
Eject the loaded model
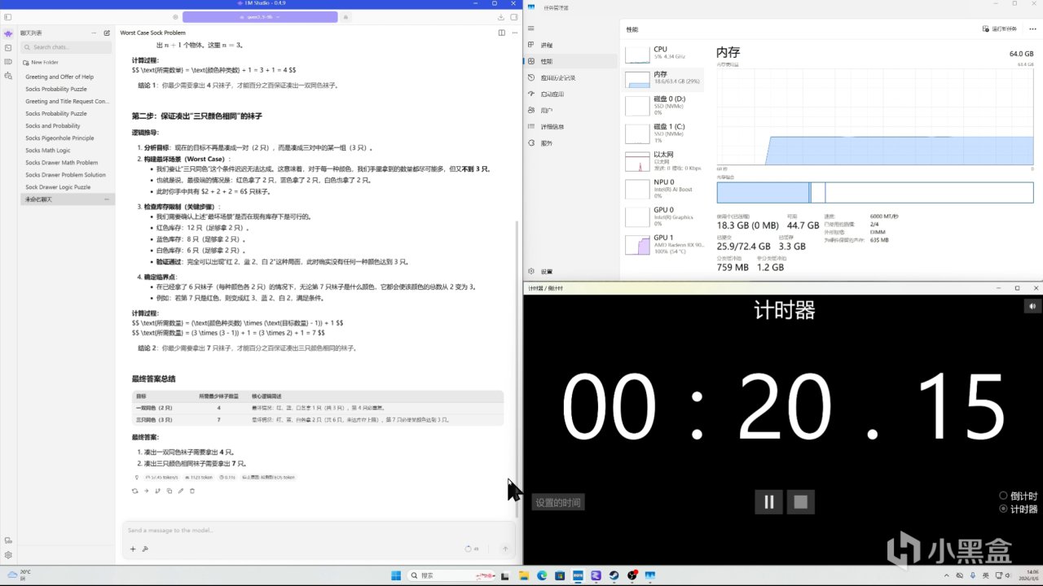(x=345, y=16)
